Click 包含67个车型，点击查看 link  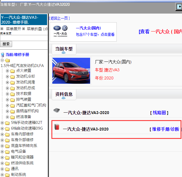[x=95, y=34]
